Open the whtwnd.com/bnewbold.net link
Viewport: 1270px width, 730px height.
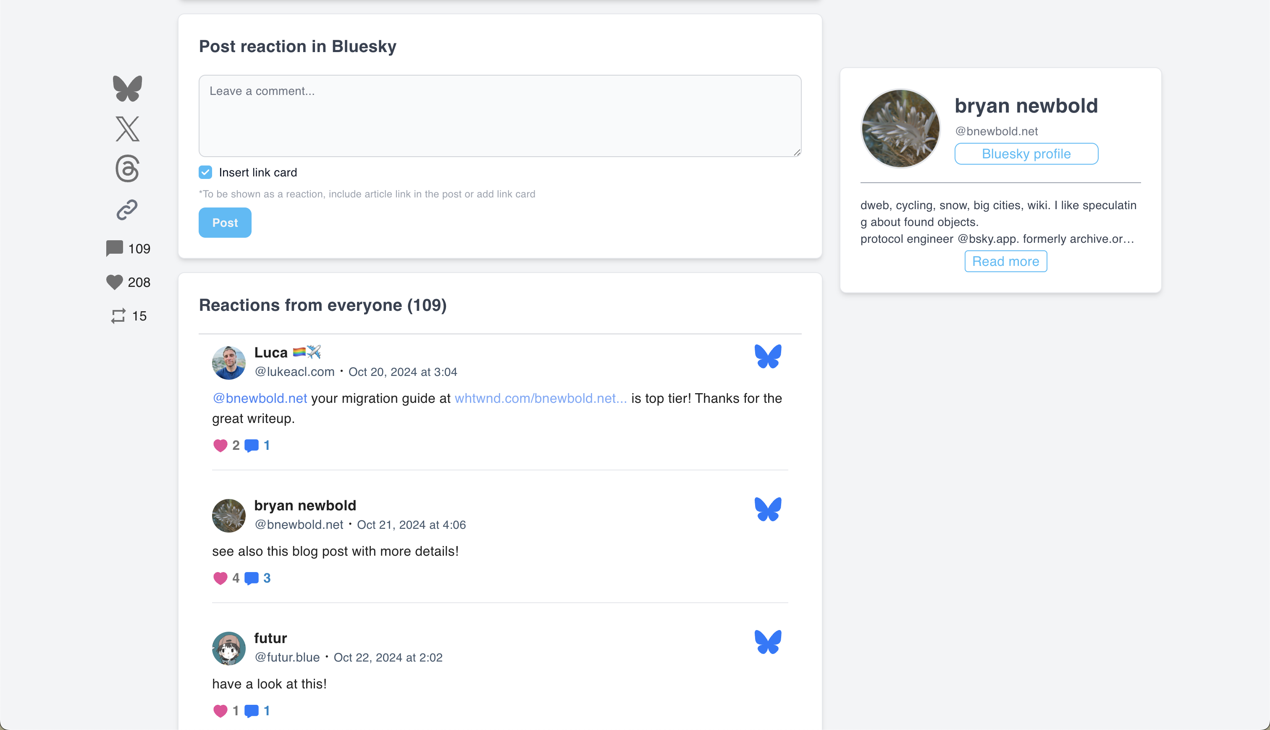540,398
